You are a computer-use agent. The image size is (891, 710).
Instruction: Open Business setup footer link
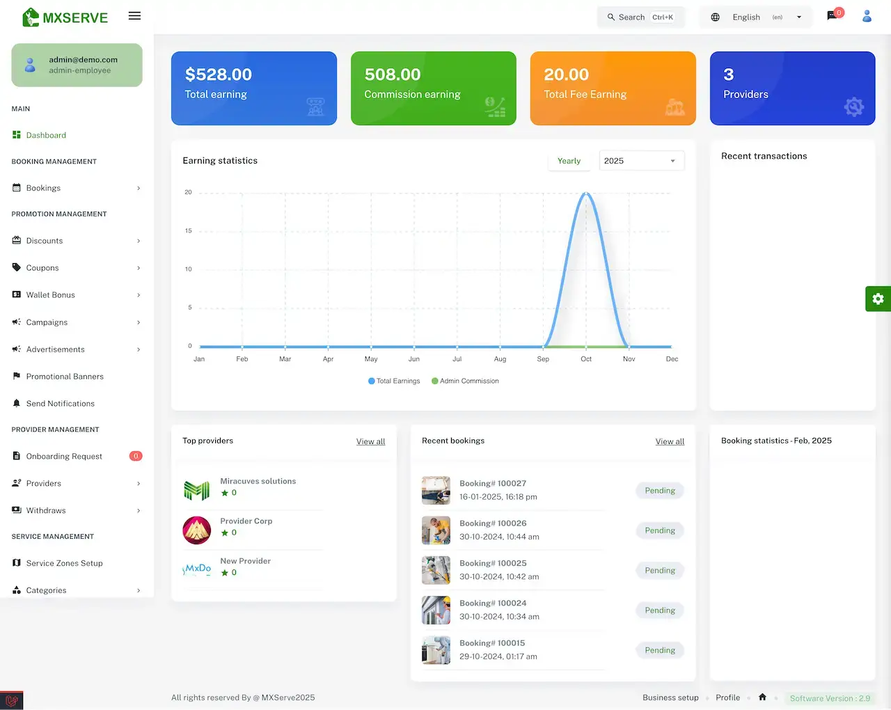tap(670, 697)
